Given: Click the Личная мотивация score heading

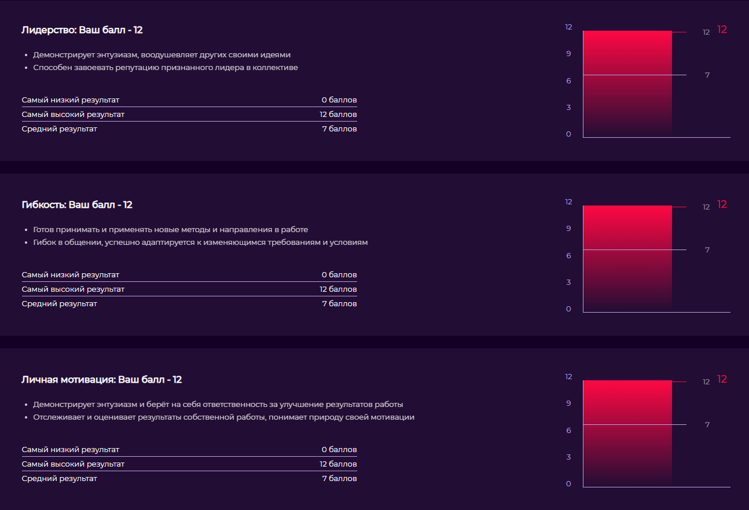Looking at the screenshot, I should pyautogui.click(x=102, y=380).
